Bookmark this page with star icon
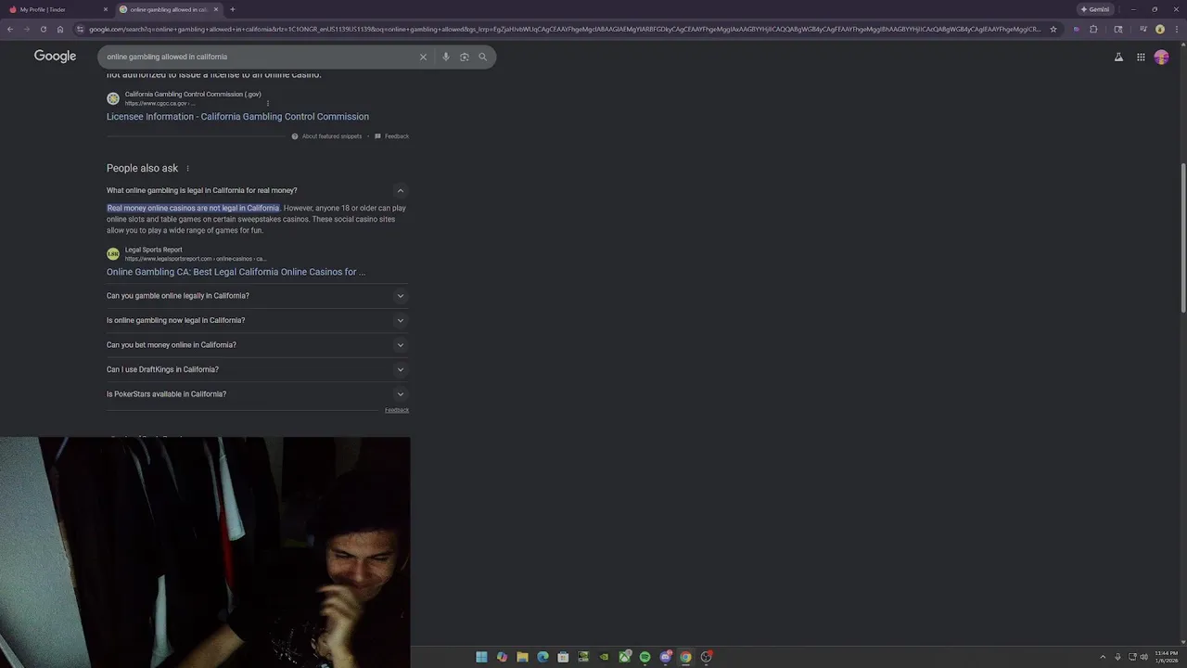 (x=1053, y=29)
